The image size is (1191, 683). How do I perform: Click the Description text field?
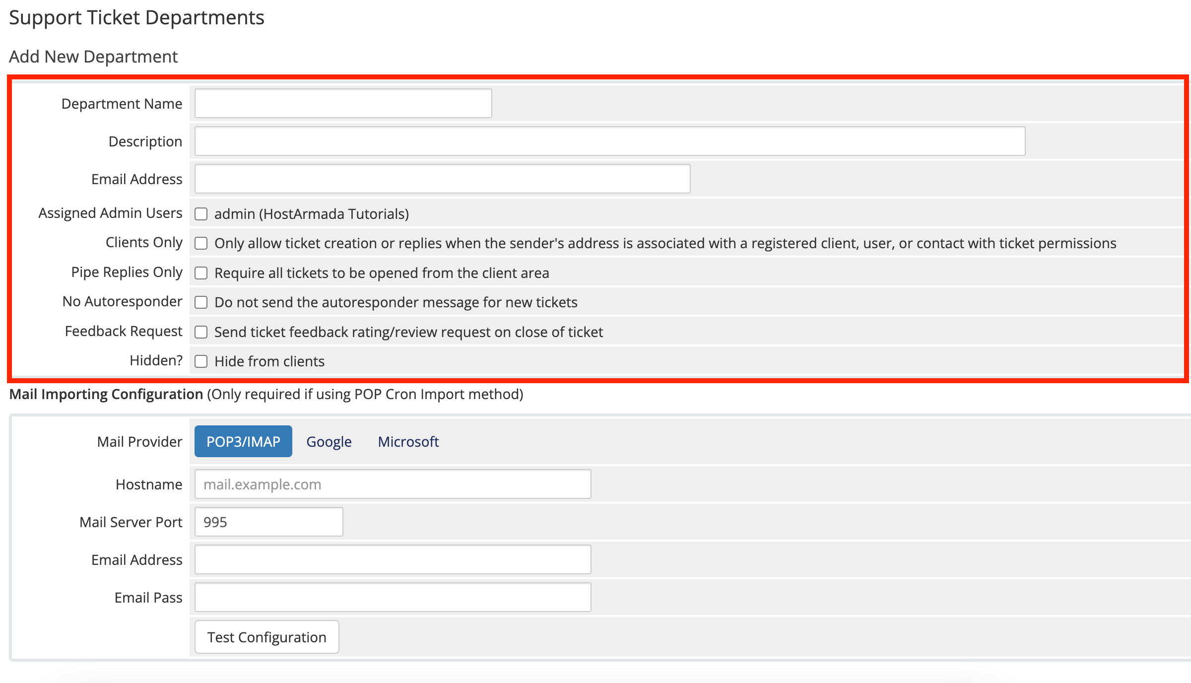(x=609, y=141)
